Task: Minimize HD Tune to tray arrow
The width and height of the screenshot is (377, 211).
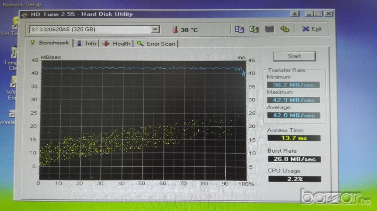Action: 295,14
